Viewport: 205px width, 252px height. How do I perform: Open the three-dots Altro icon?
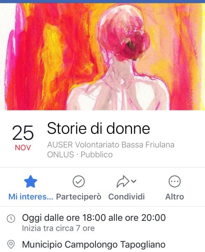tap(175, 181)
